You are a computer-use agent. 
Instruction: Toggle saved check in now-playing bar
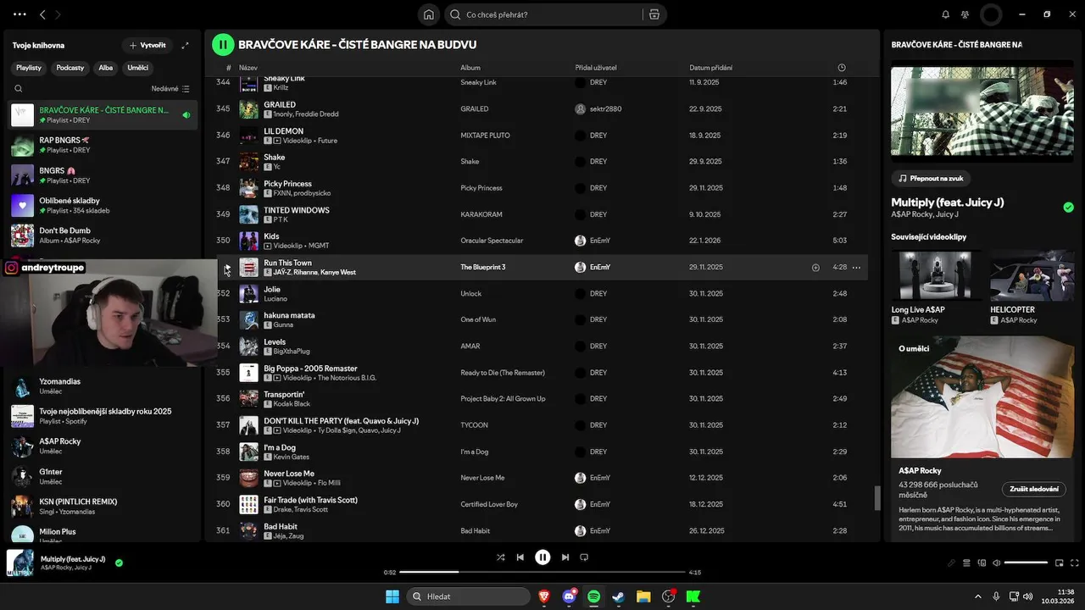coord(119,563)
